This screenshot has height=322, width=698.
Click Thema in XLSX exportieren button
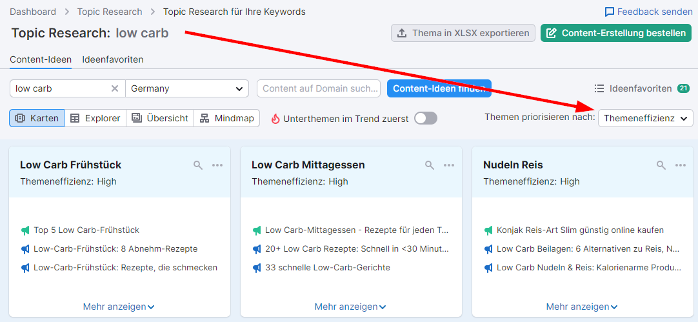point(463,33)
